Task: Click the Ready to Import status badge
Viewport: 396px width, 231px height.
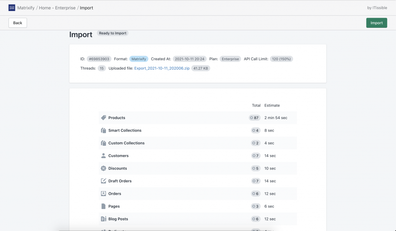Action: pos(112,33)
